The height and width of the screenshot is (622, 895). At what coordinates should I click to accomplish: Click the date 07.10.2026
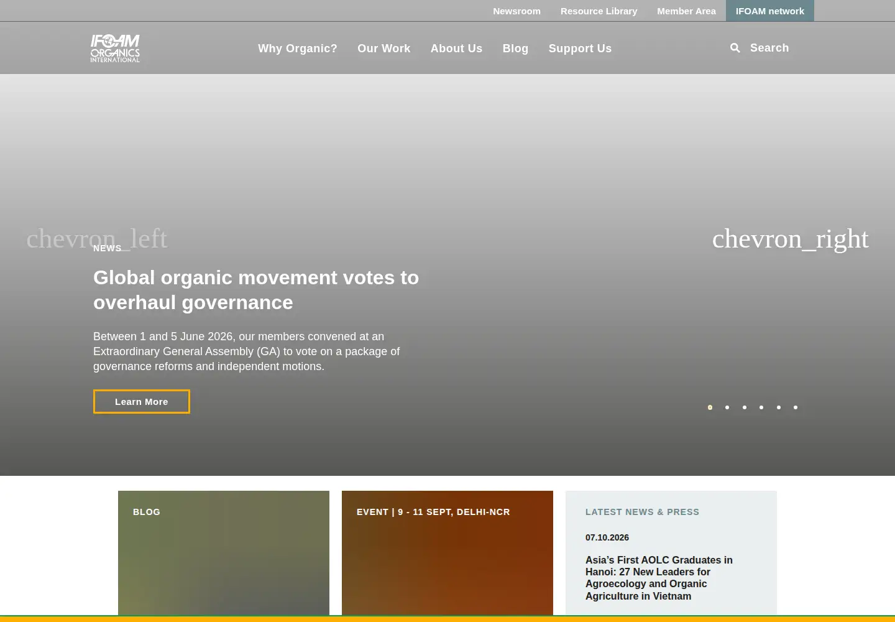click(x=607, y=537)
